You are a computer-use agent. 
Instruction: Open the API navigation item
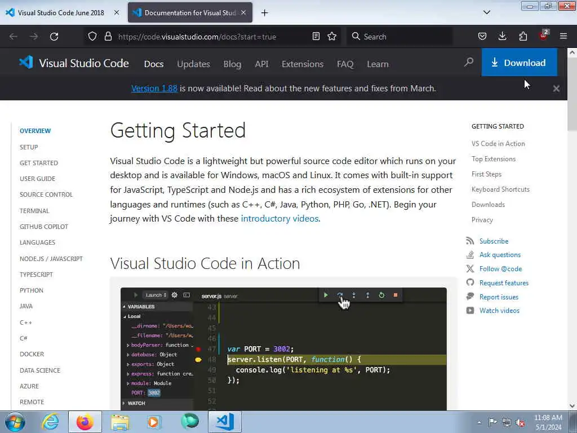click(261, 64)
